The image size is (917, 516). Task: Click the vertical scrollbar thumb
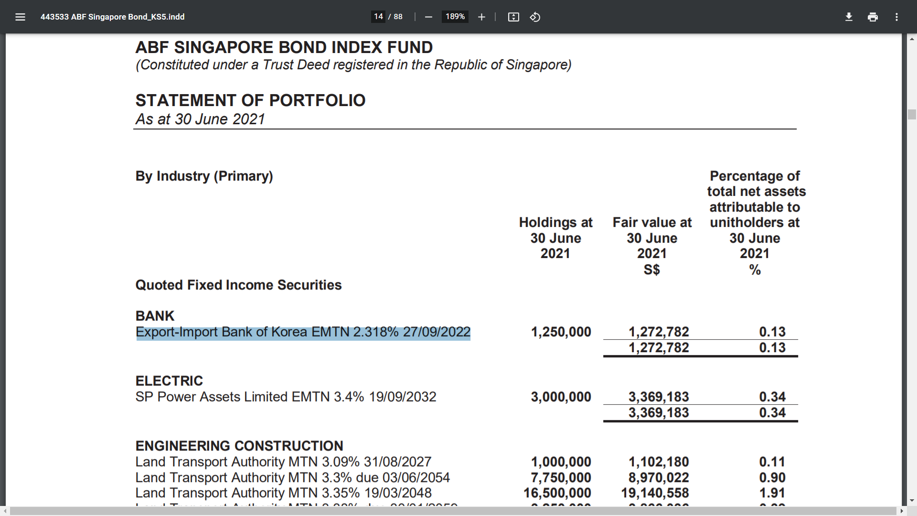[x=912, y=114]
